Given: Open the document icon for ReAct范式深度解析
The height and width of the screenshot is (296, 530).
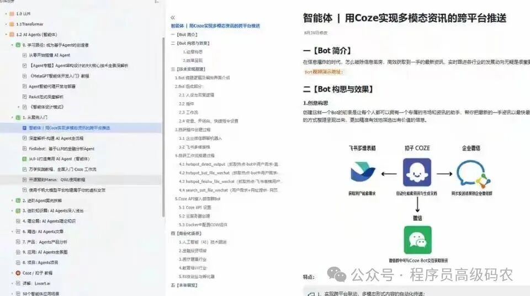Looking at the screenshot, I should (24, 97).
